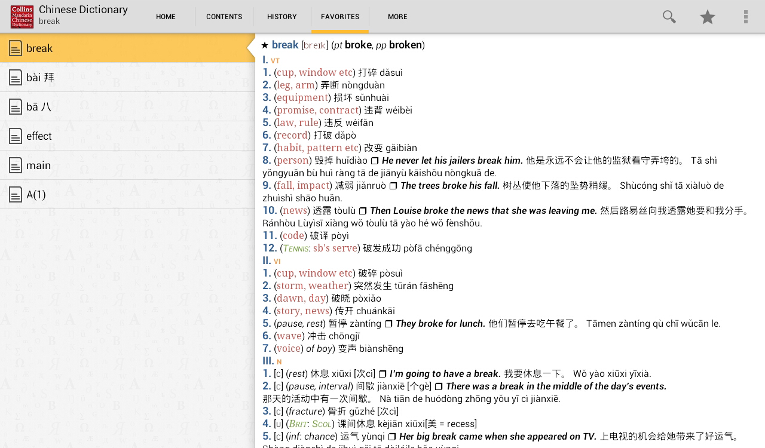
Task: Click the bold headword 'break' in the article
Action: 285,45
